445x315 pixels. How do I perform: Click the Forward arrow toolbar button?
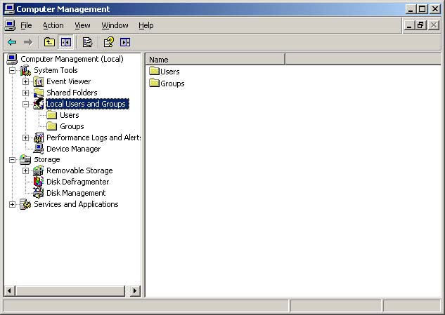[28, 43]
